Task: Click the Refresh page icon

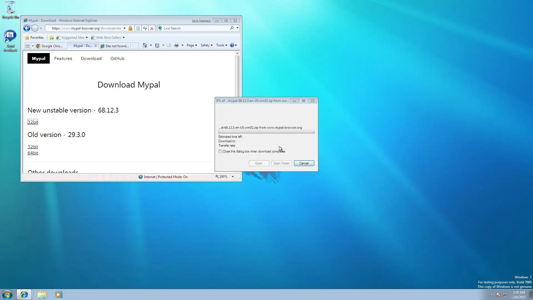Action: tap(145, 28)
